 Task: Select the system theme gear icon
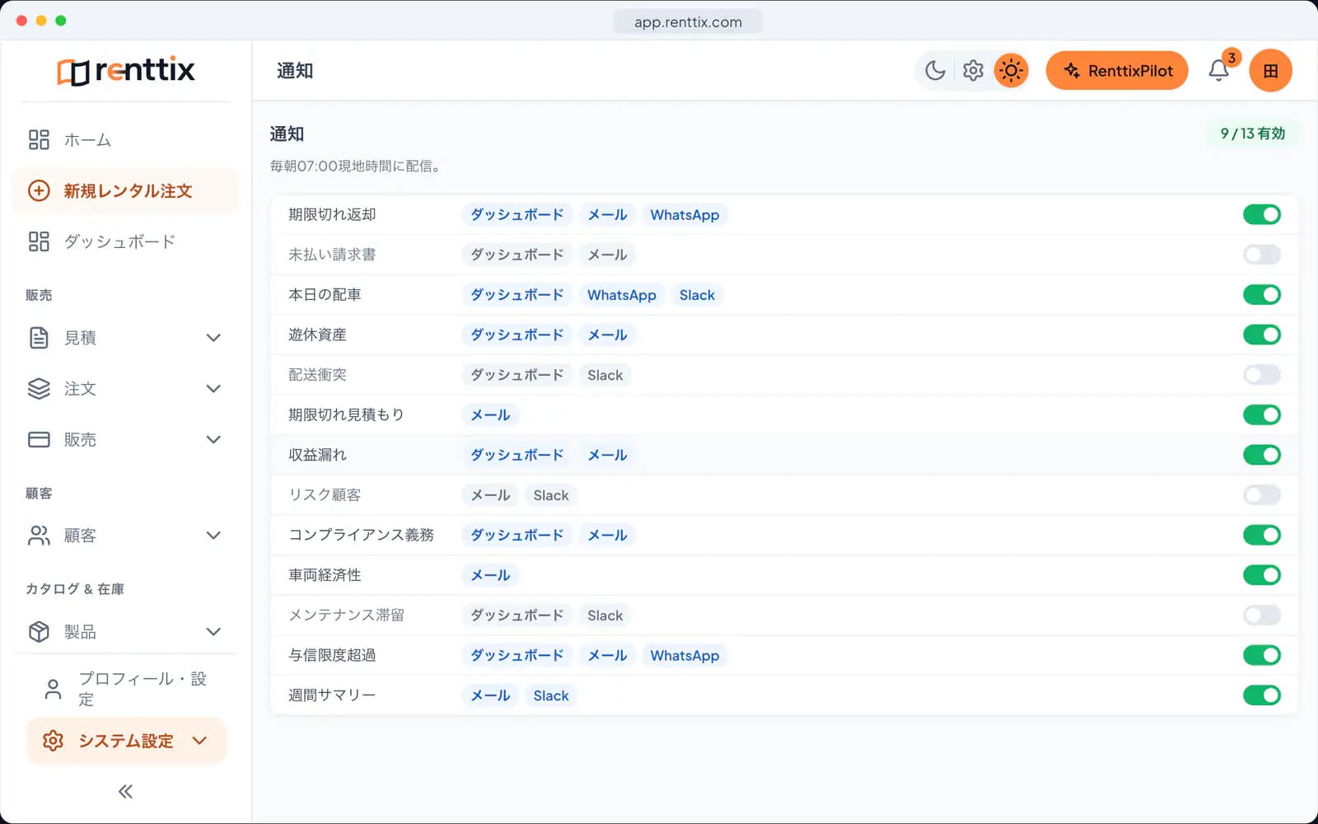(973, 71)
